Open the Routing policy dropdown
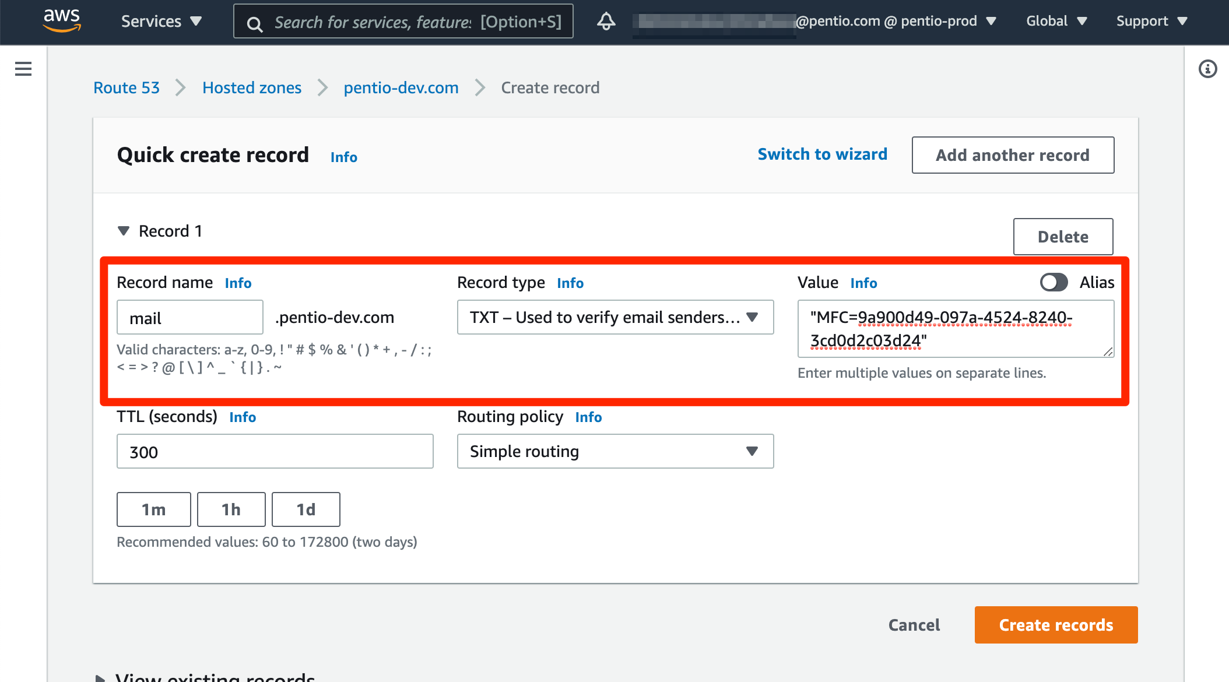Screen dimensions: 1229x682 615,451
